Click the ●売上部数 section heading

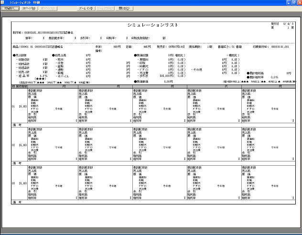20,55
